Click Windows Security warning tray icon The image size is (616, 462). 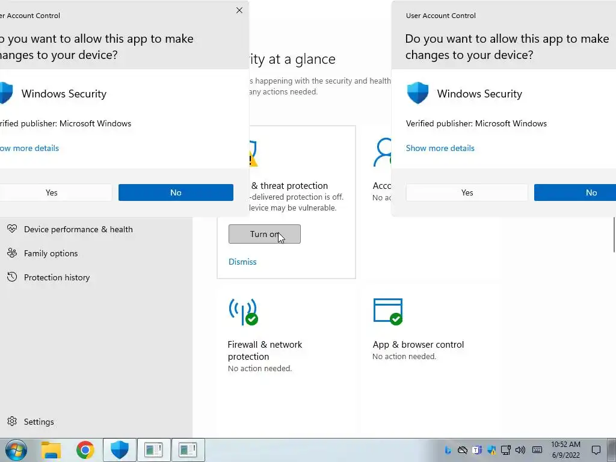pos(491,450)
